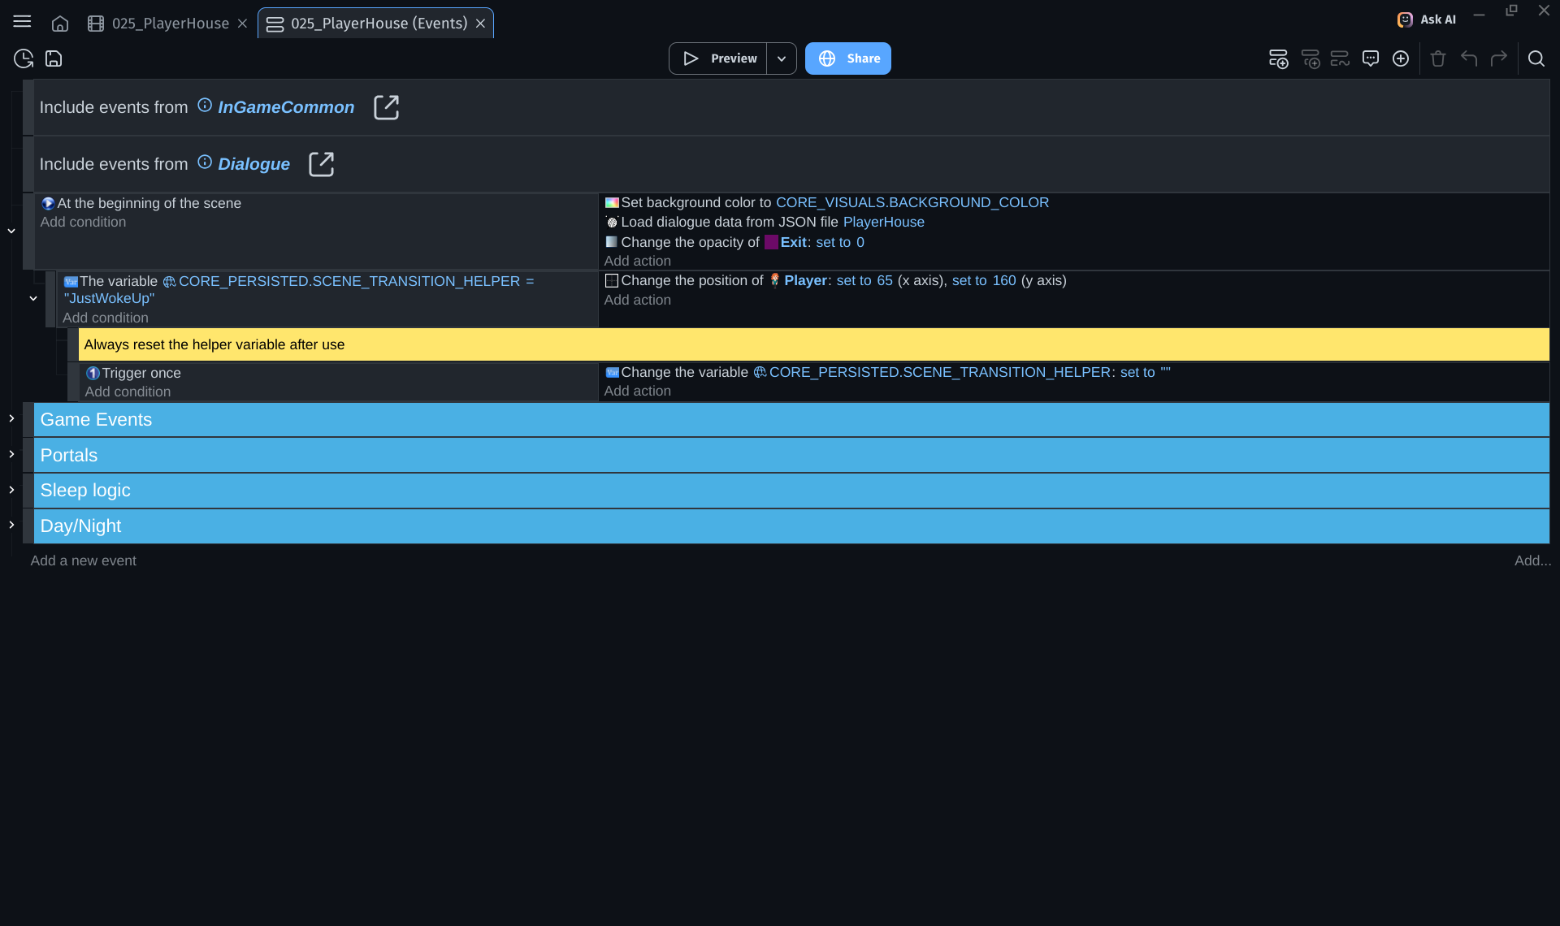Image resolution: width=1560 pixels, height=926 pixels.
Task: Open search in events sheet
Action: tap(1536, 58)
